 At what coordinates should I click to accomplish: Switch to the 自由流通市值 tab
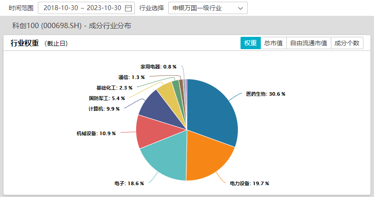[x=308, y=43]
